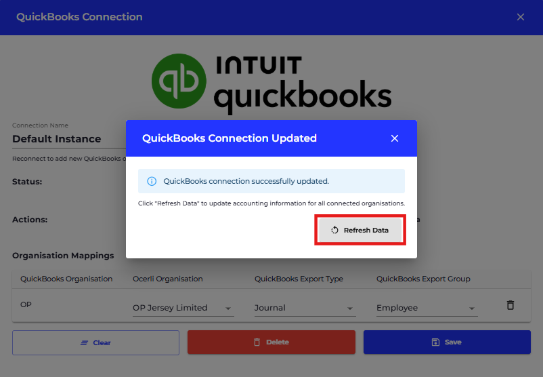Click the 'QuickBooks connection successfully updated' message
543x377 pixels.
[246, 181]
